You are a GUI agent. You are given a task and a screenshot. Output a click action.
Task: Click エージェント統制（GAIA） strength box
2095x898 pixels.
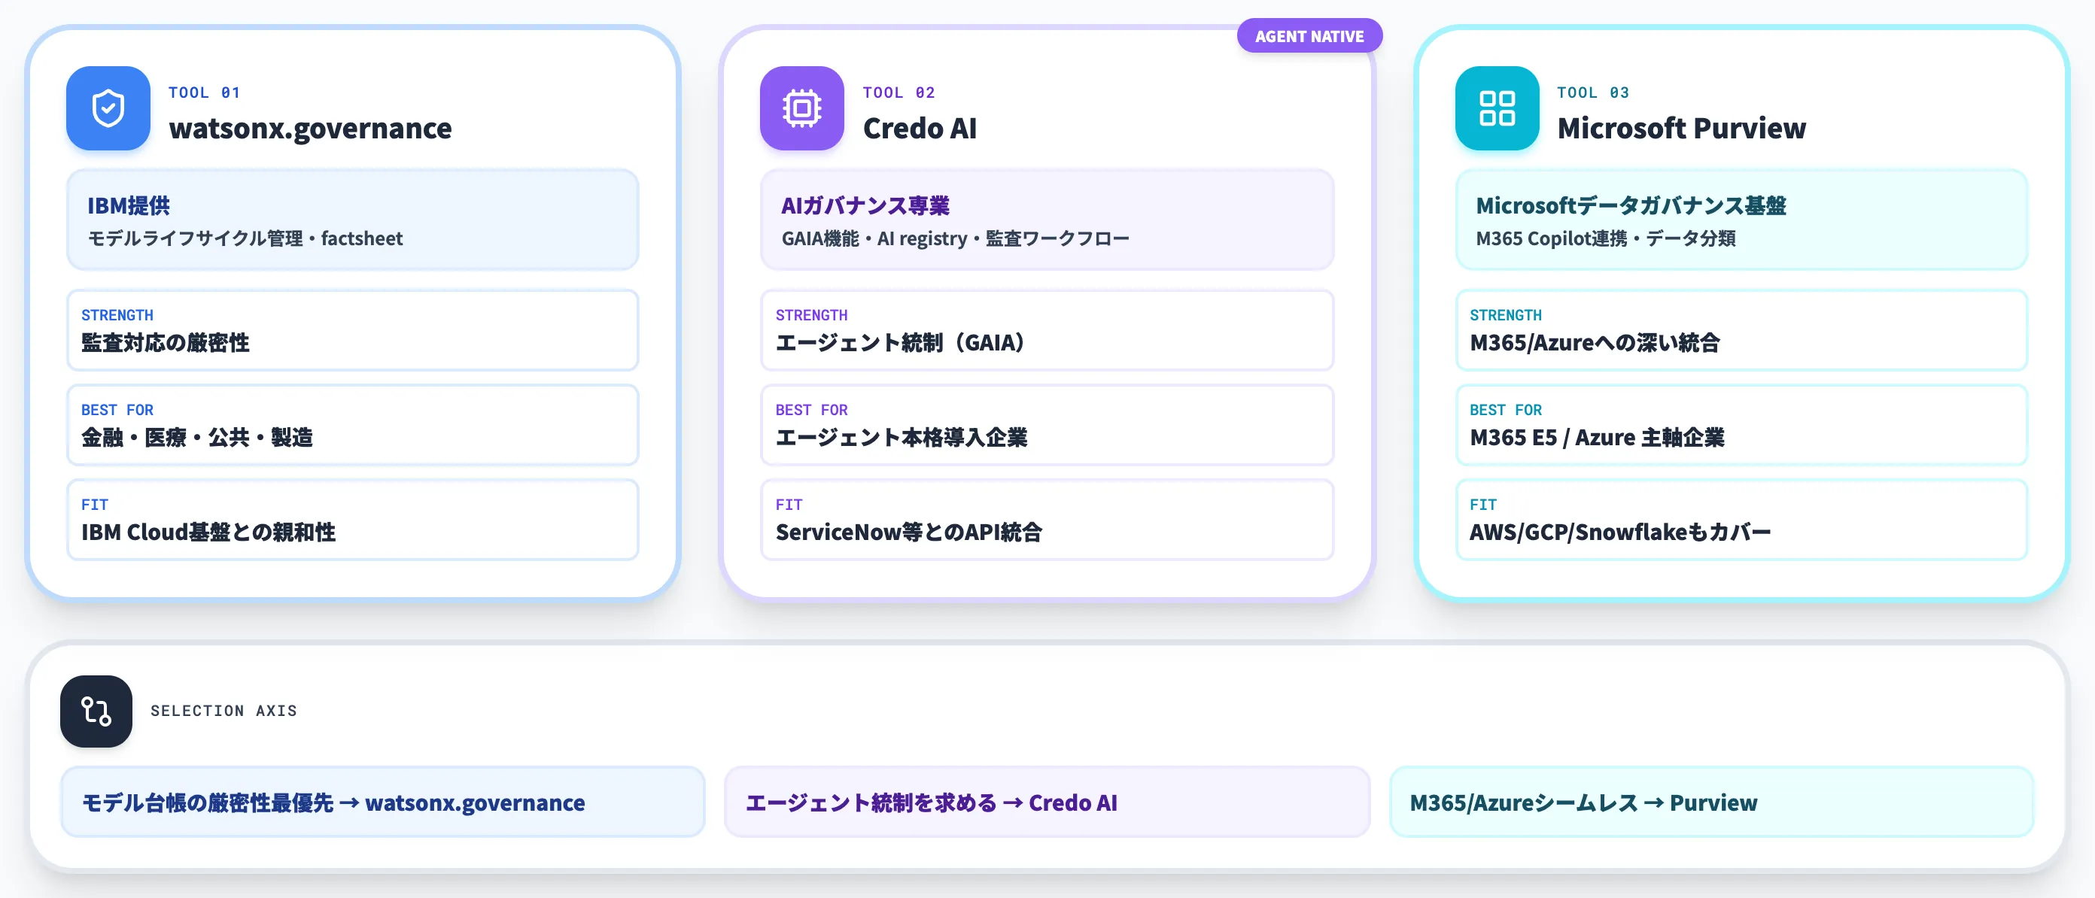point(1047,330)
